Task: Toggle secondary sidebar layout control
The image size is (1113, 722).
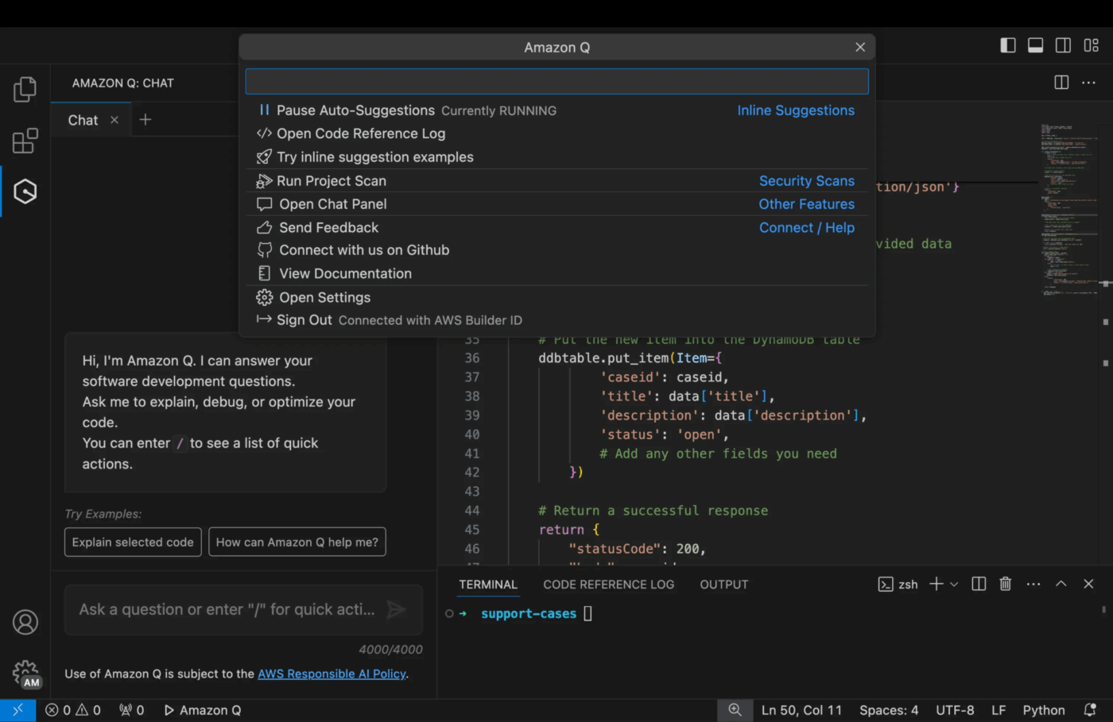Action: [x=1063, y=45]
